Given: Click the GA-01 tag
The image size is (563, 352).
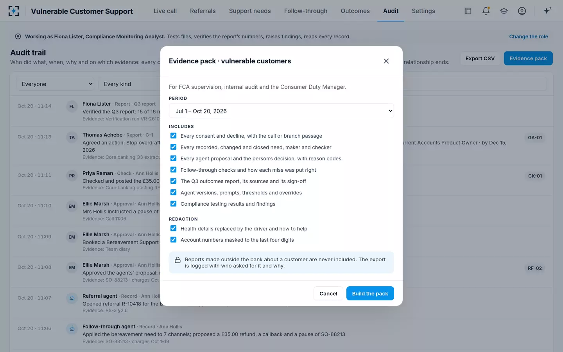Looking at the screenshot, I should pyautogui.click(x=535, y=138).
